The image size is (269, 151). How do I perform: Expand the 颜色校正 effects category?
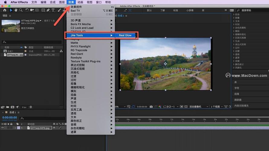click(x=234, y=64)
